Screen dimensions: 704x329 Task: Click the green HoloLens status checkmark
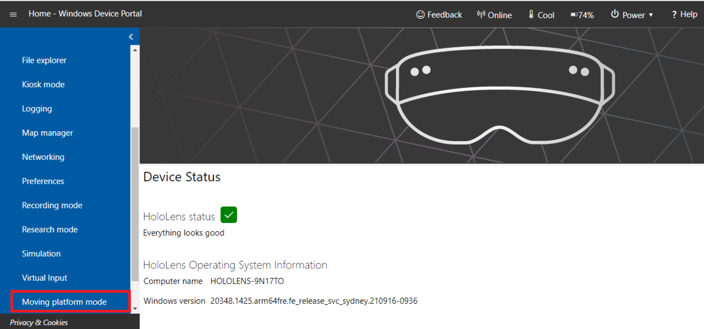point(229,215)
